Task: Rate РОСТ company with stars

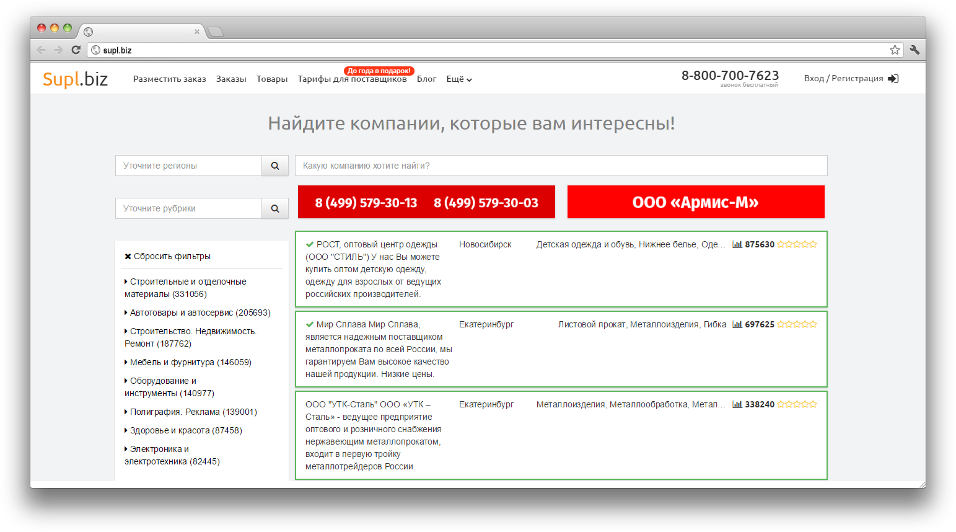Action: 797,244
